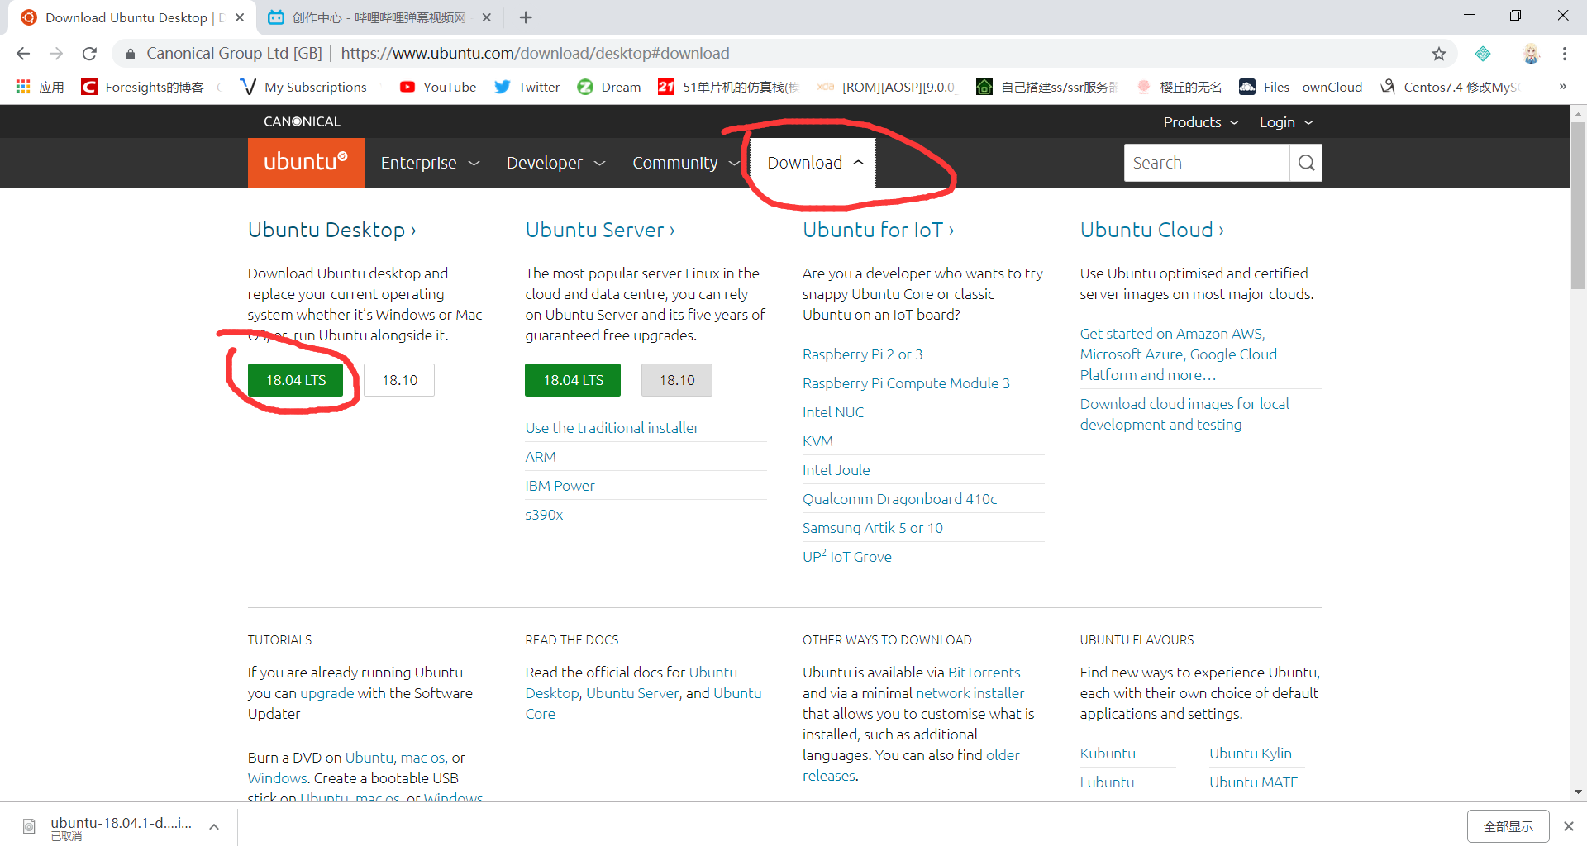Click the search magnifier button
Viewport: 1587px width, 851px height.
[x=1306, y=163]
